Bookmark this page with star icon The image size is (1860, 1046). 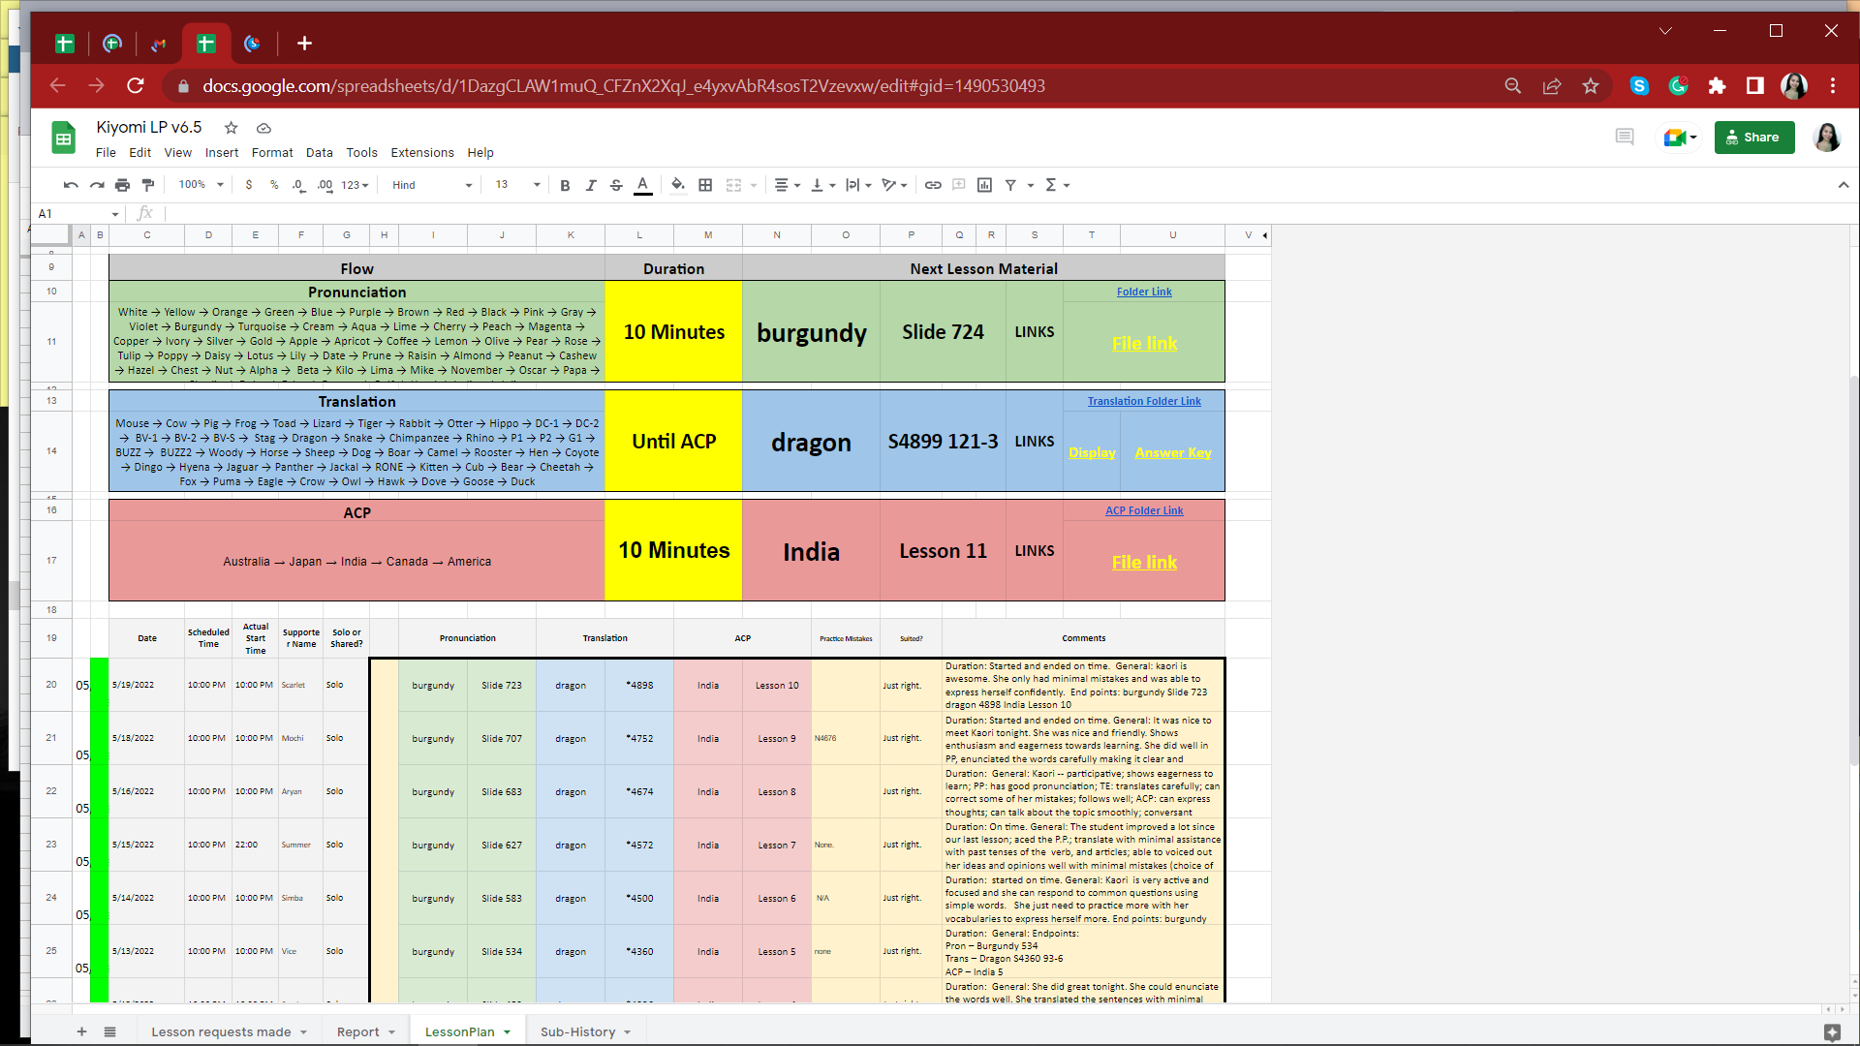pos(1591,85)
